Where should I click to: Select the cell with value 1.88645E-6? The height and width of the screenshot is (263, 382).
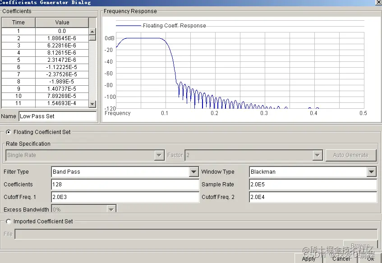[62, 38]
